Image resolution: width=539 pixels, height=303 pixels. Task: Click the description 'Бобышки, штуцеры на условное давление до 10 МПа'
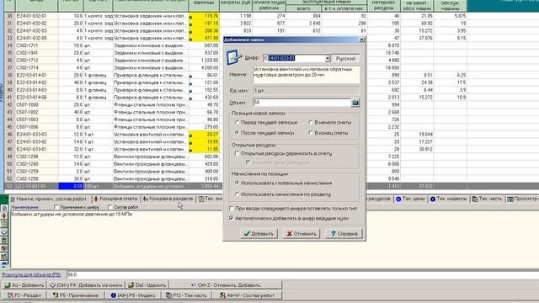click(x=72, y=214)
